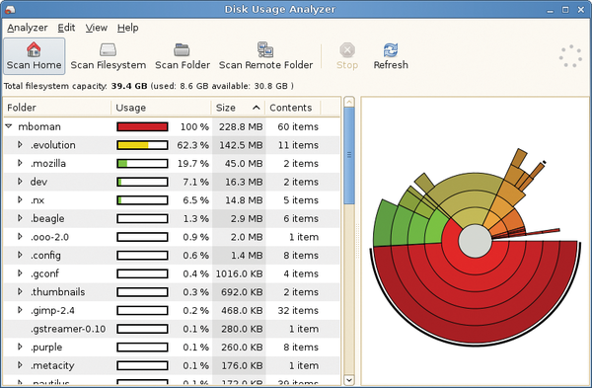This screenshot has height=388, width=592.
Task: Start a Scan Filesystem from toolbar
Action: (x=108, y=55)
